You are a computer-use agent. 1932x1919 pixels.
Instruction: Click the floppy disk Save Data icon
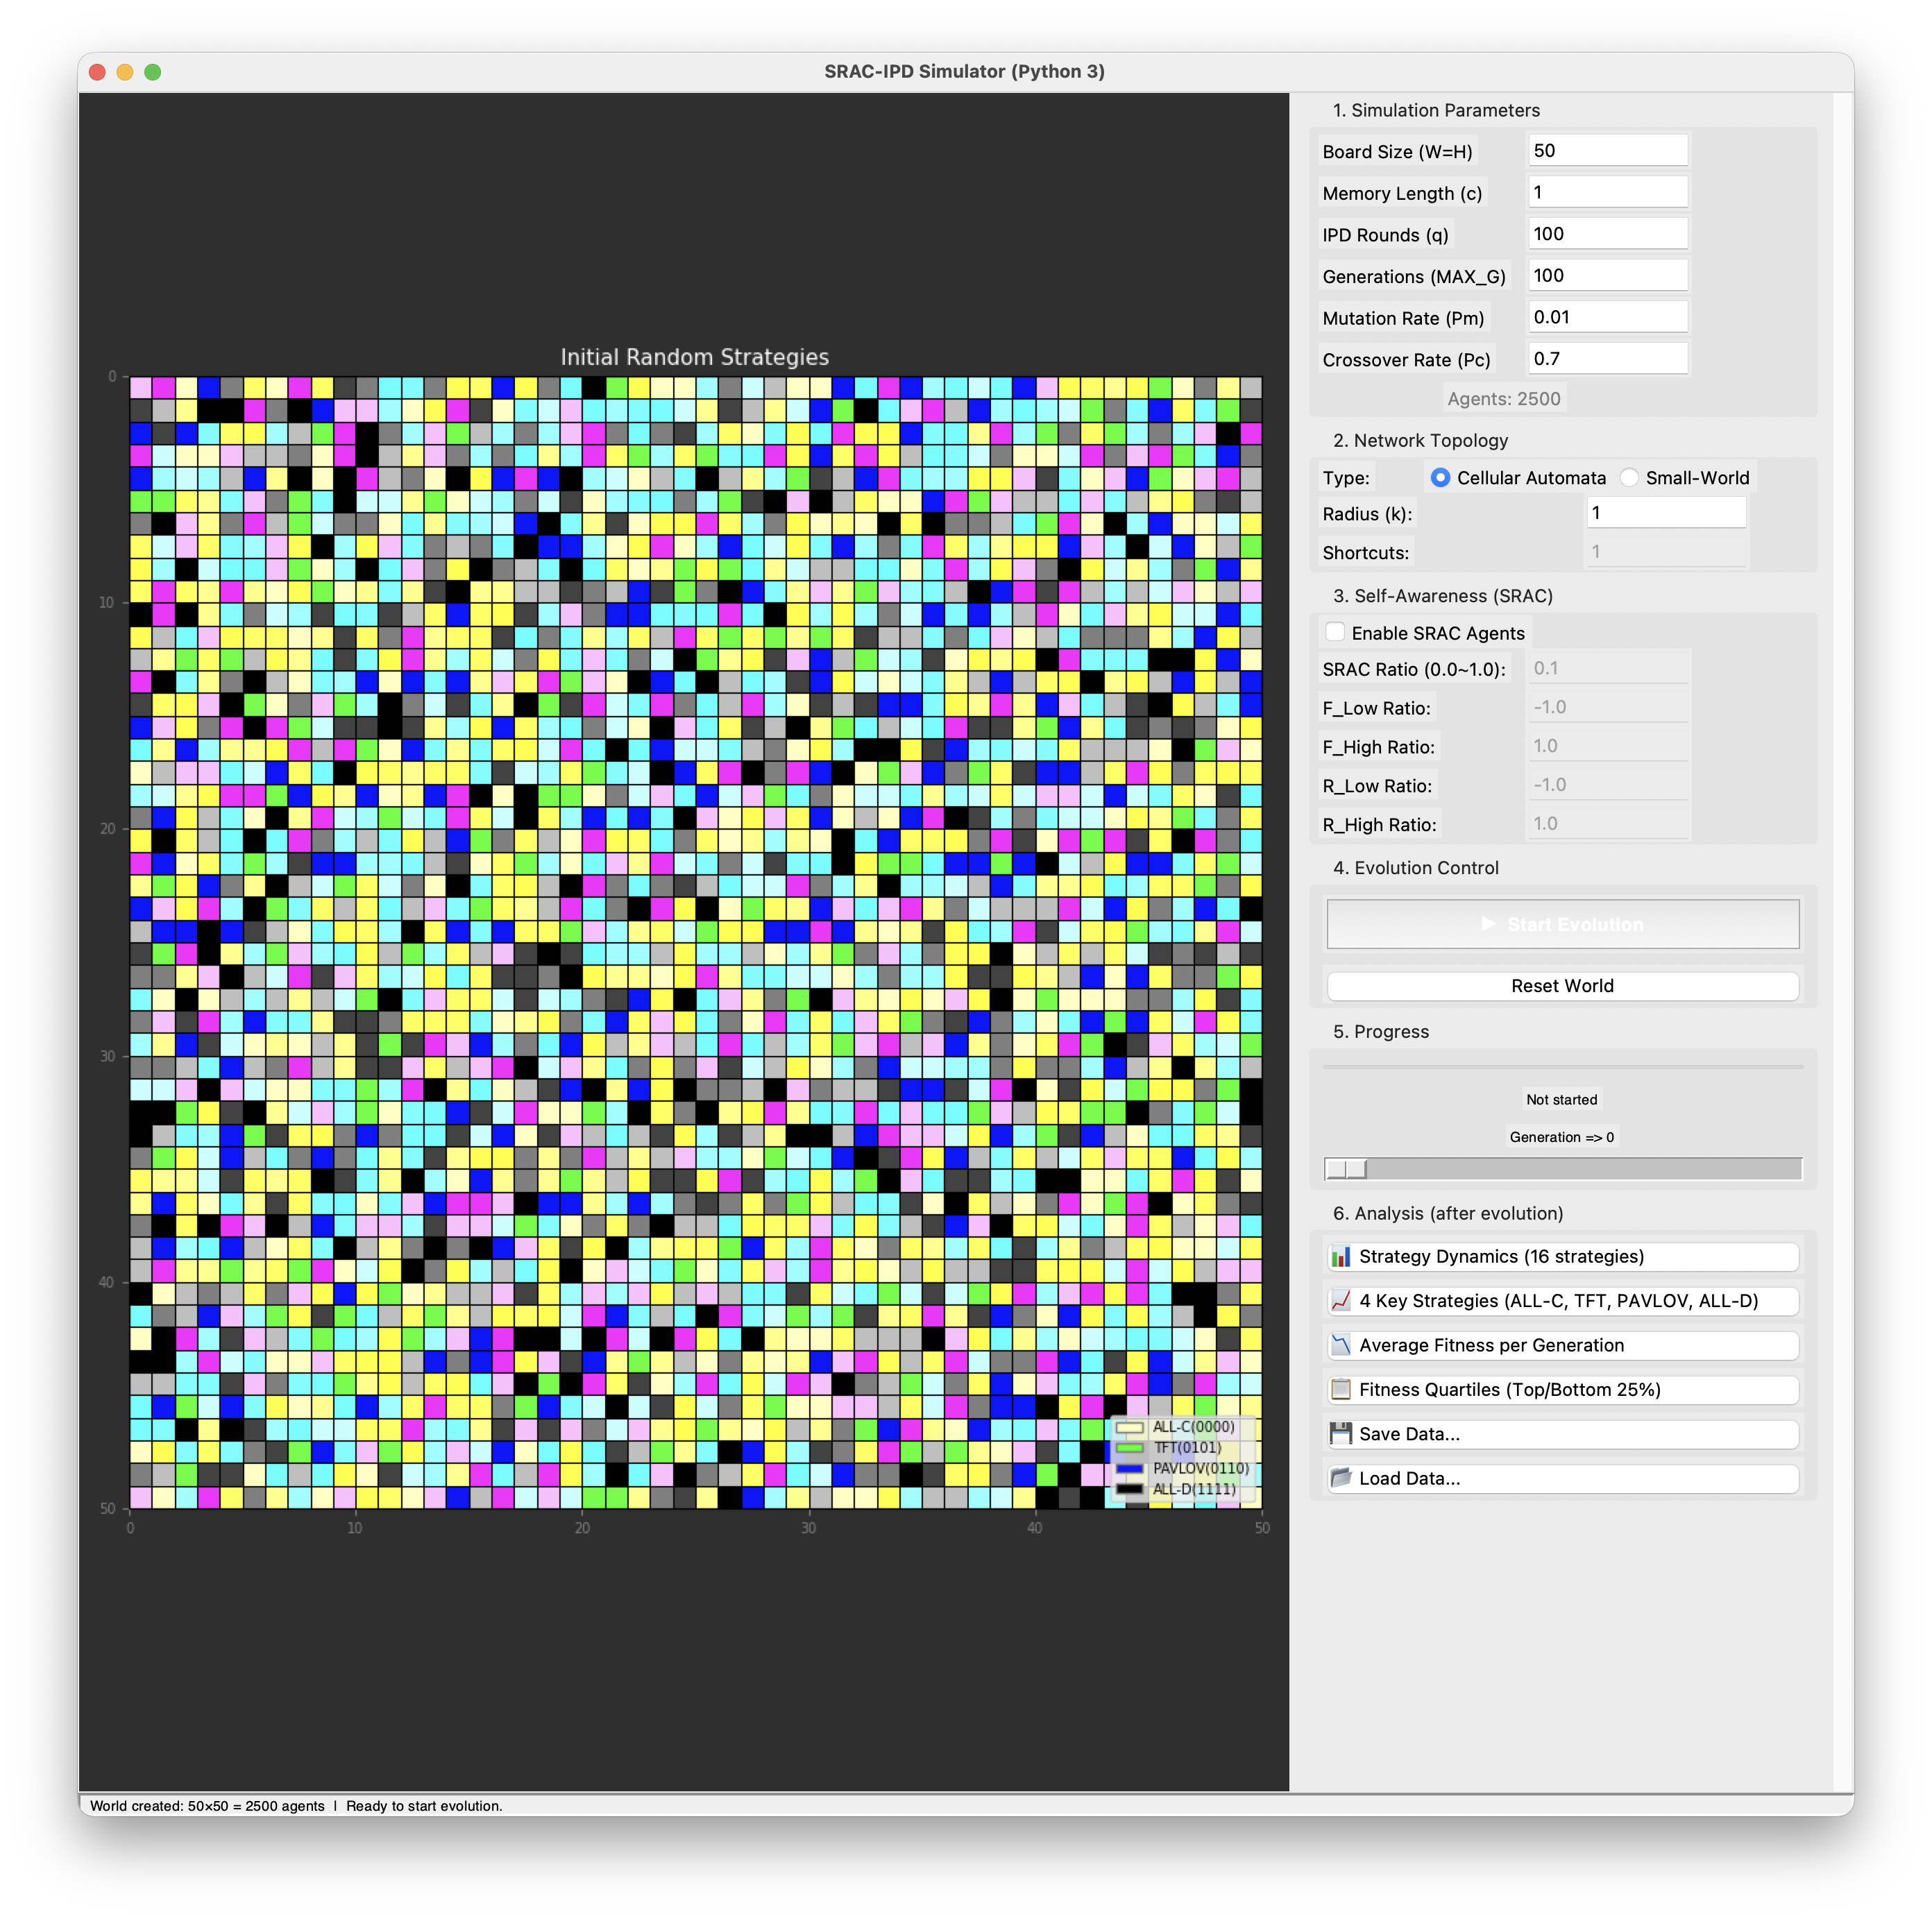1341,1433
